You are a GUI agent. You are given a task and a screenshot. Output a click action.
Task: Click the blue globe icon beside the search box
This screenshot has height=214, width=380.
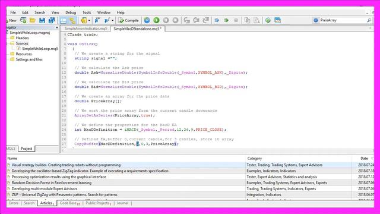pyautogui.click(x=315, y=20)
